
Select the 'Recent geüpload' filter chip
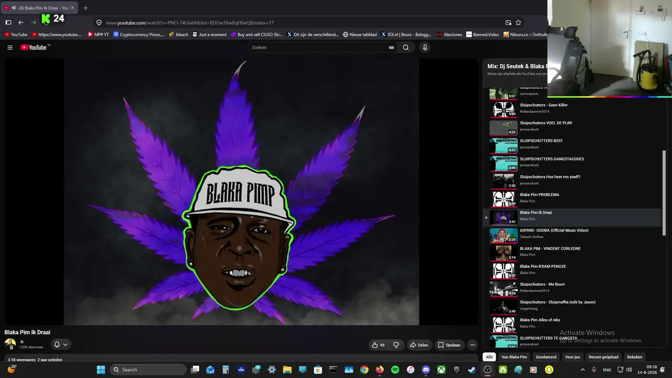coord(603,357)
